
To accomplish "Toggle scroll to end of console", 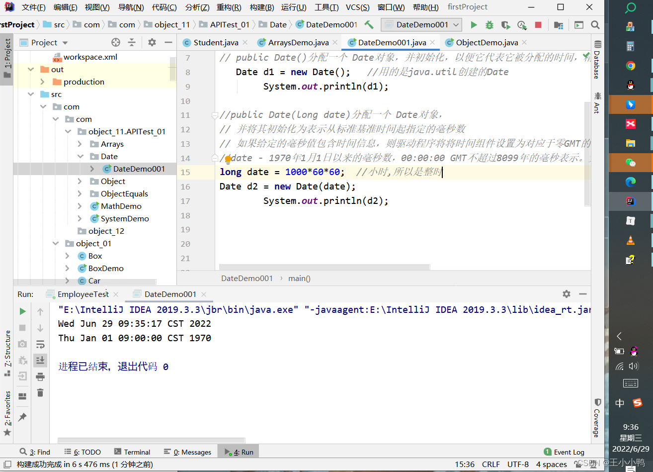I will (40, 360).
